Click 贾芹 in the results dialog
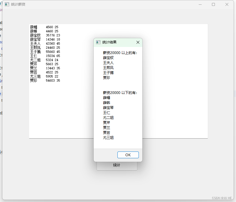Screen dimensions: 236x202 click(x=107, y=122)
